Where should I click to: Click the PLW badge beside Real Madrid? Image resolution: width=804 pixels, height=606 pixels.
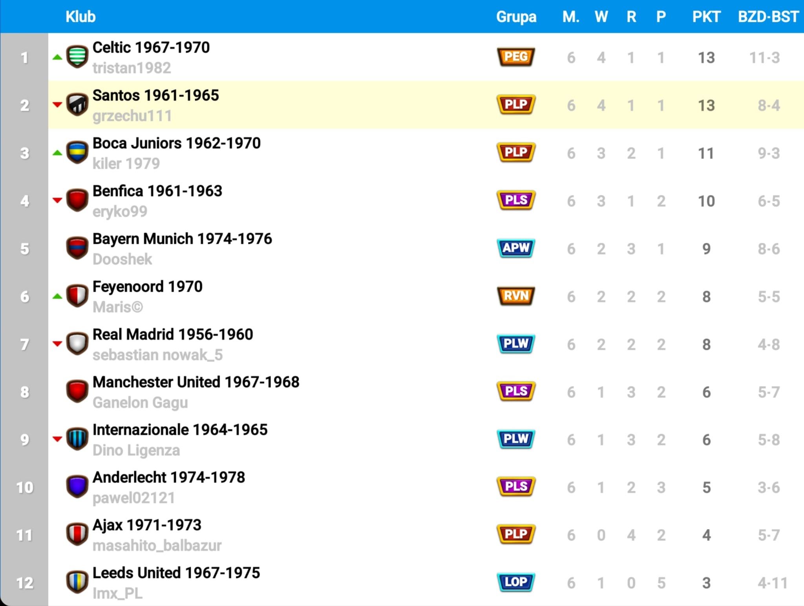click(x=516, y=344)
